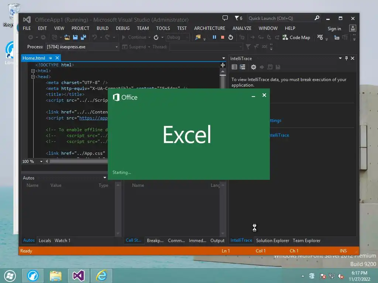The image size is (378, 283).
Task: Click the volume speaker tray icon
Action: [341, 276]
